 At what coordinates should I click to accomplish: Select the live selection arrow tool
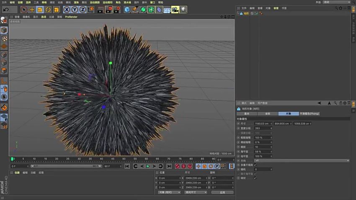tap(24, 10)
